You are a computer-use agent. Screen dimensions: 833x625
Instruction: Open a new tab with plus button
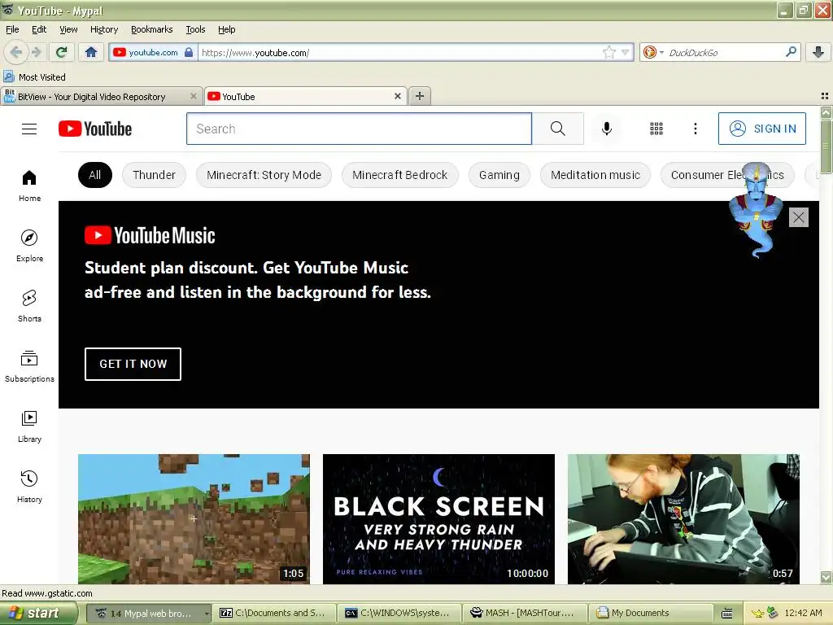tap(420, 96)
